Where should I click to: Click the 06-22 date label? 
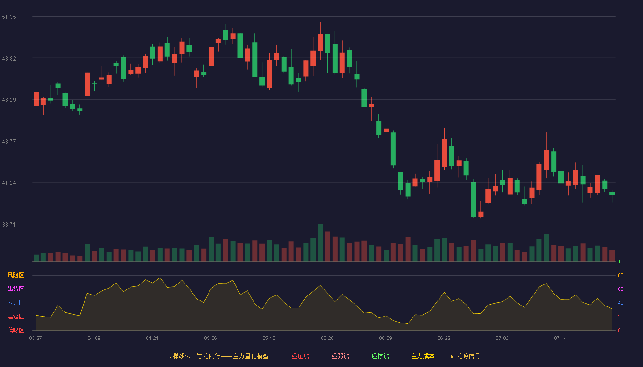(x=444, y=338)
